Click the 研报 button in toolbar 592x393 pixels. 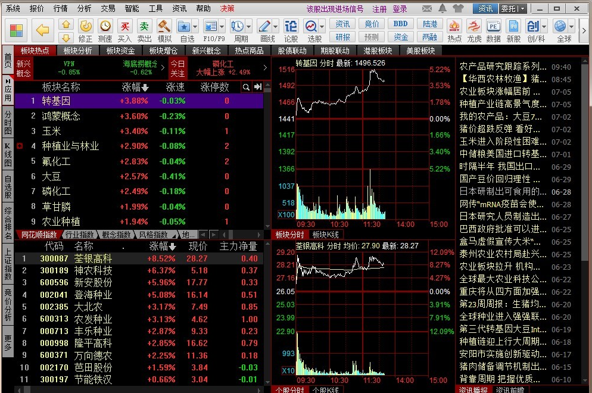point(342,36)
